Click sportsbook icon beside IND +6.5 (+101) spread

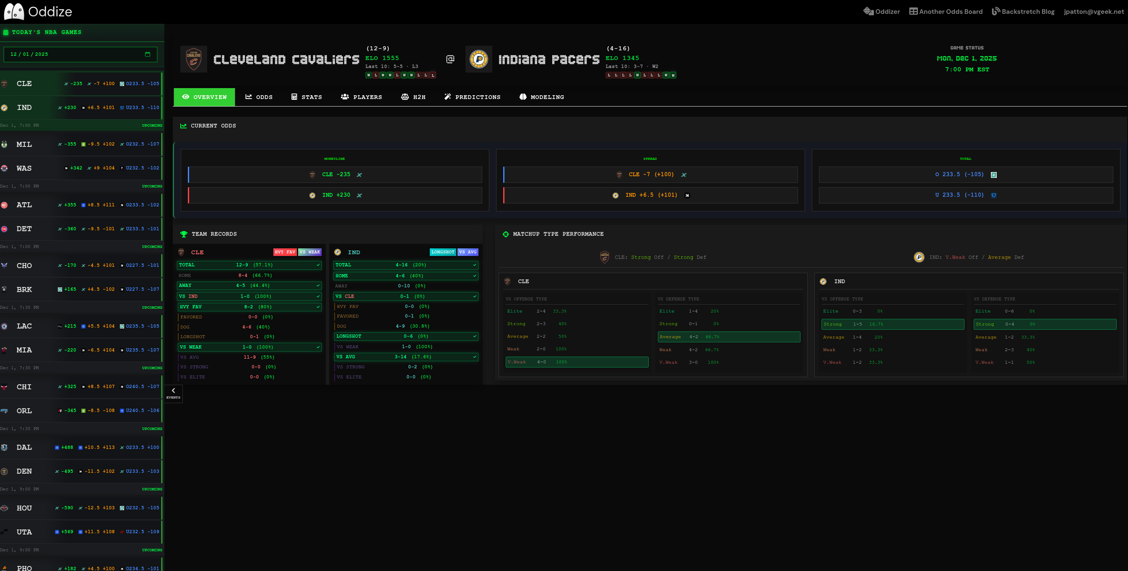click(x=687, y=196)
